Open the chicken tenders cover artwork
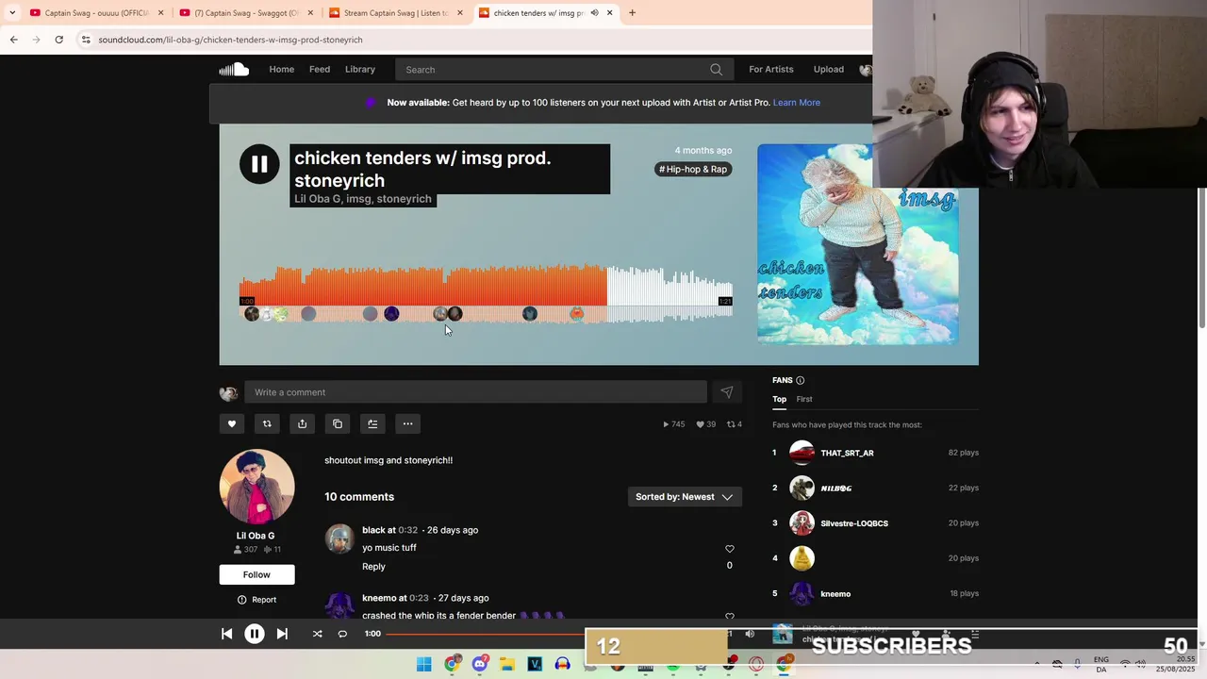 857,244
